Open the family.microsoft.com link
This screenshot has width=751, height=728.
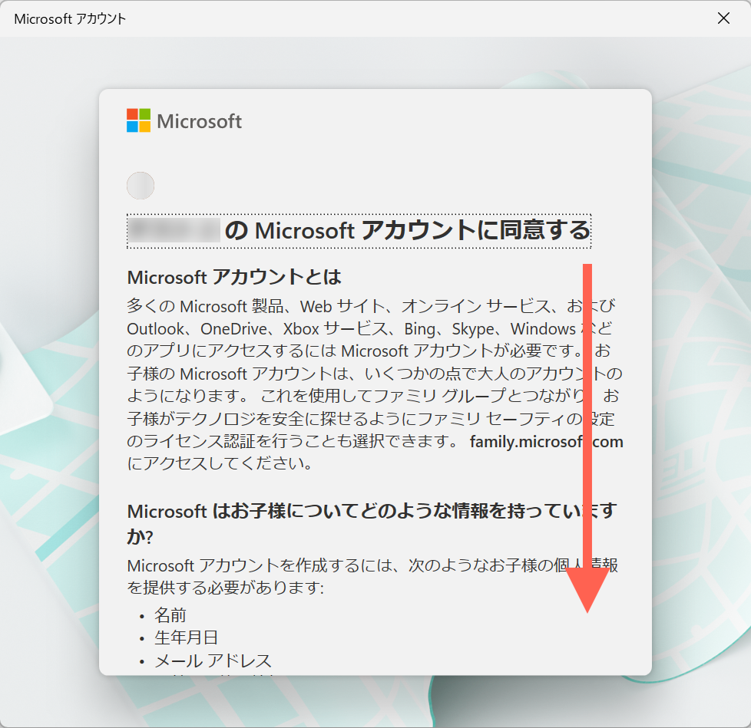[x=547, y=441]
